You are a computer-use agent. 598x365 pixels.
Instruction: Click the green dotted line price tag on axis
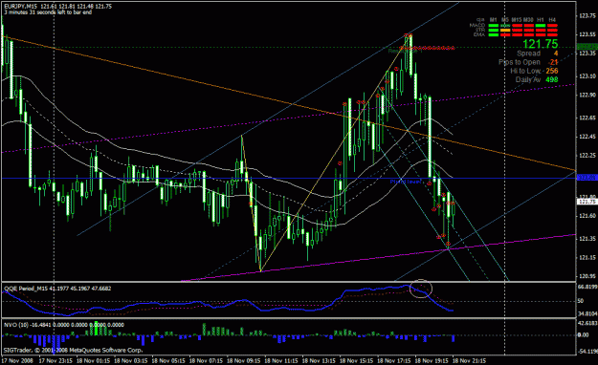click(587, 47)
